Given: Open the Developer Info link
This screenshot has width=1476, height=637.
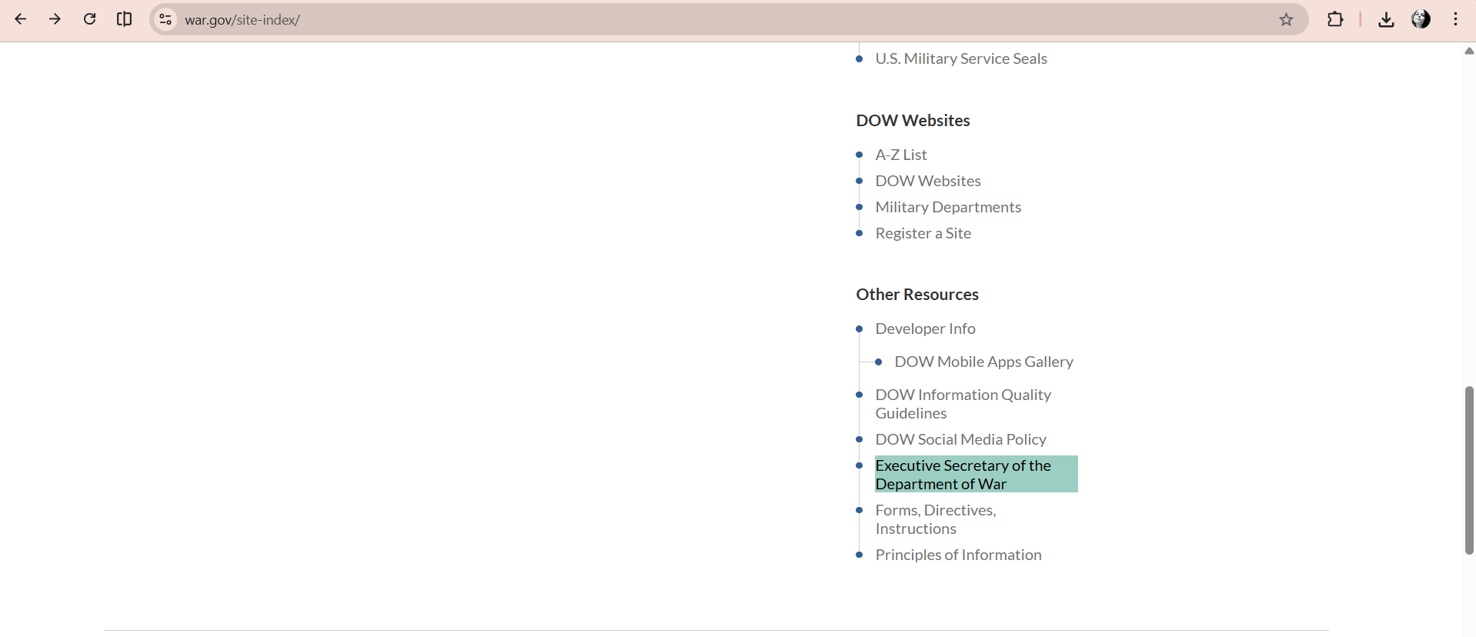Looking at the screenshot, I should point(925,329).
